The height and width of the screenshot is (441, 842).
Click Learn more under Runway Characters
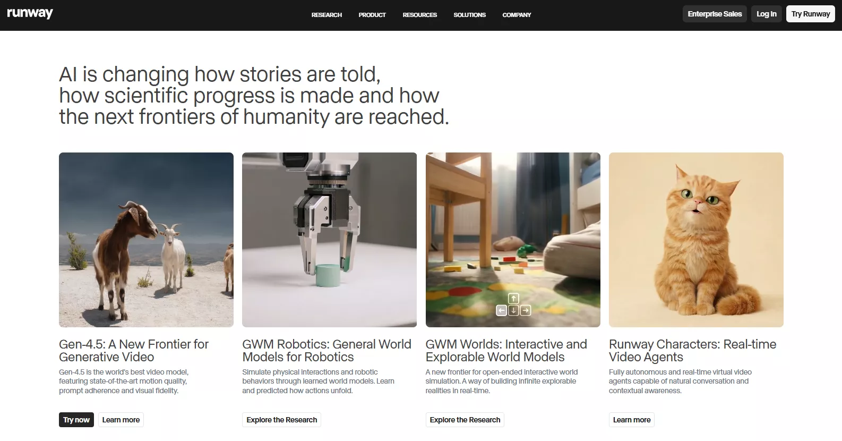[631, 420]
